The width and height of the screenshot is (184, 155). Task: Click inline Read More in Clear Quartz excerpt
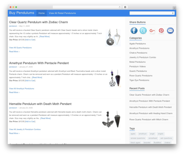pos(45,37)
